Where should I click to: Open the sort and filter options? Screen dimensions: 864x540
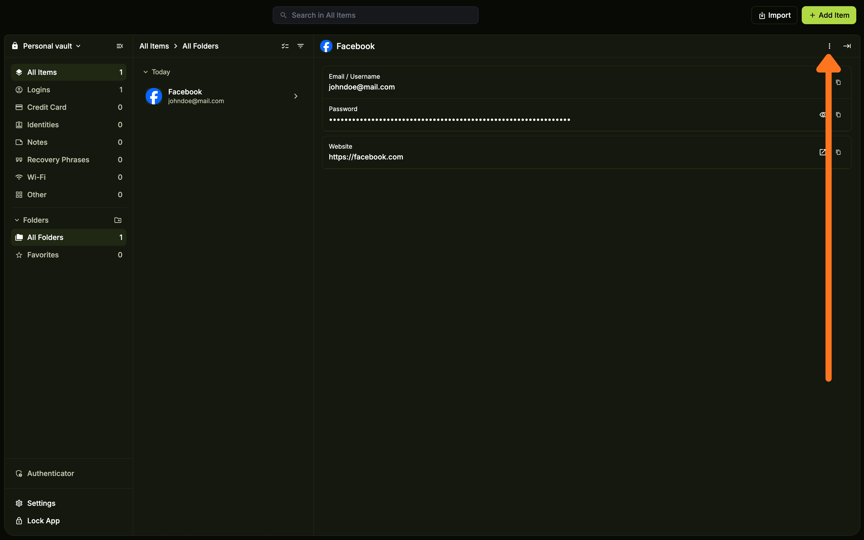(301, 46)
